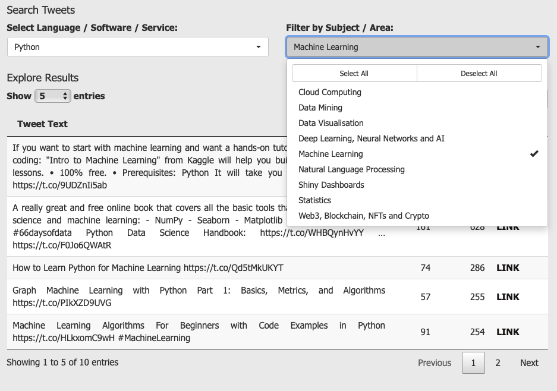Open the Select Language / Software dropdown
The height and width of the screenshot is (391, 557).
click(138, 47)
